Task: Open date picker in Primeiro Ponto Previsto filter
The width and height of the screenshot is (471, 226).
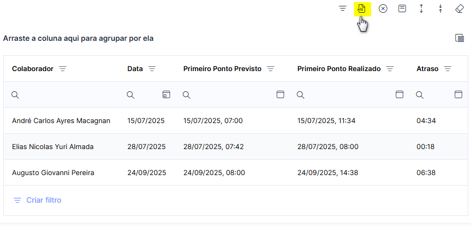Action: coord(280,94)
